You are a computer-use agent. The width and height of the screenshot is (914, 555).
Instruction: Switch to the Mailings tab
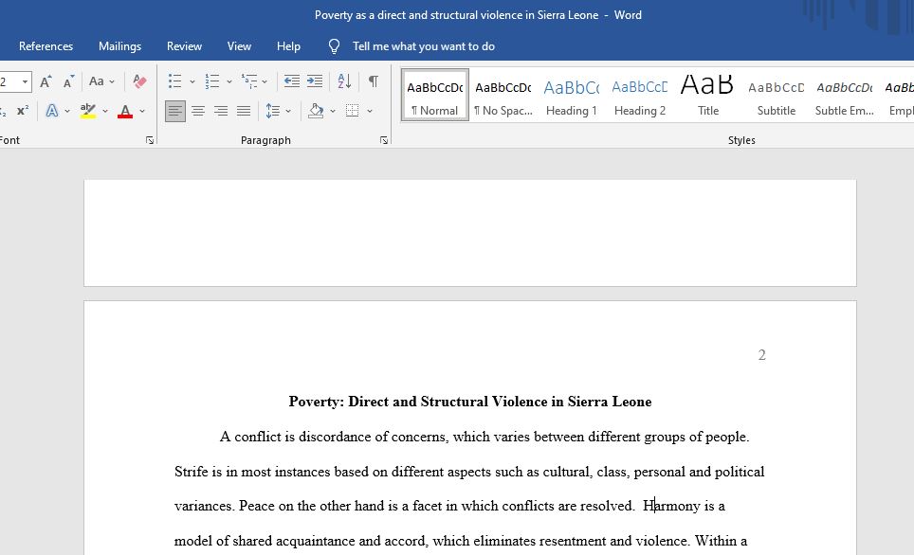[120, 46]
